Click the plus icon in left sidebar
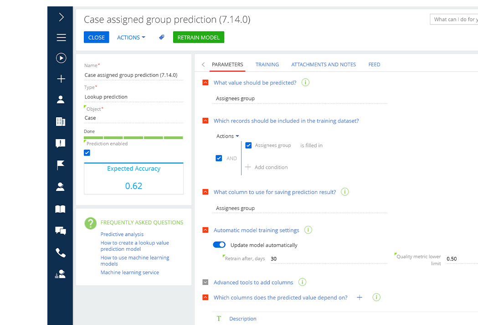The width and height of the screenshot is (478, 325). coord(61,79)
